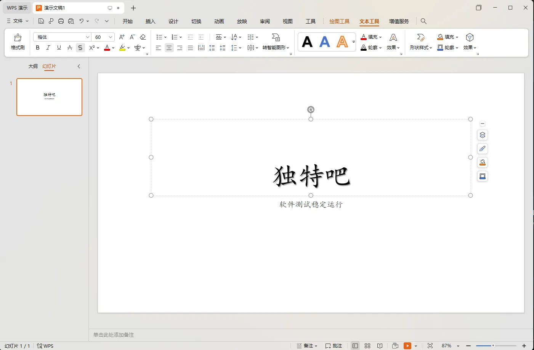Click the 单击此处添加备注 notes area

[113, 334]
